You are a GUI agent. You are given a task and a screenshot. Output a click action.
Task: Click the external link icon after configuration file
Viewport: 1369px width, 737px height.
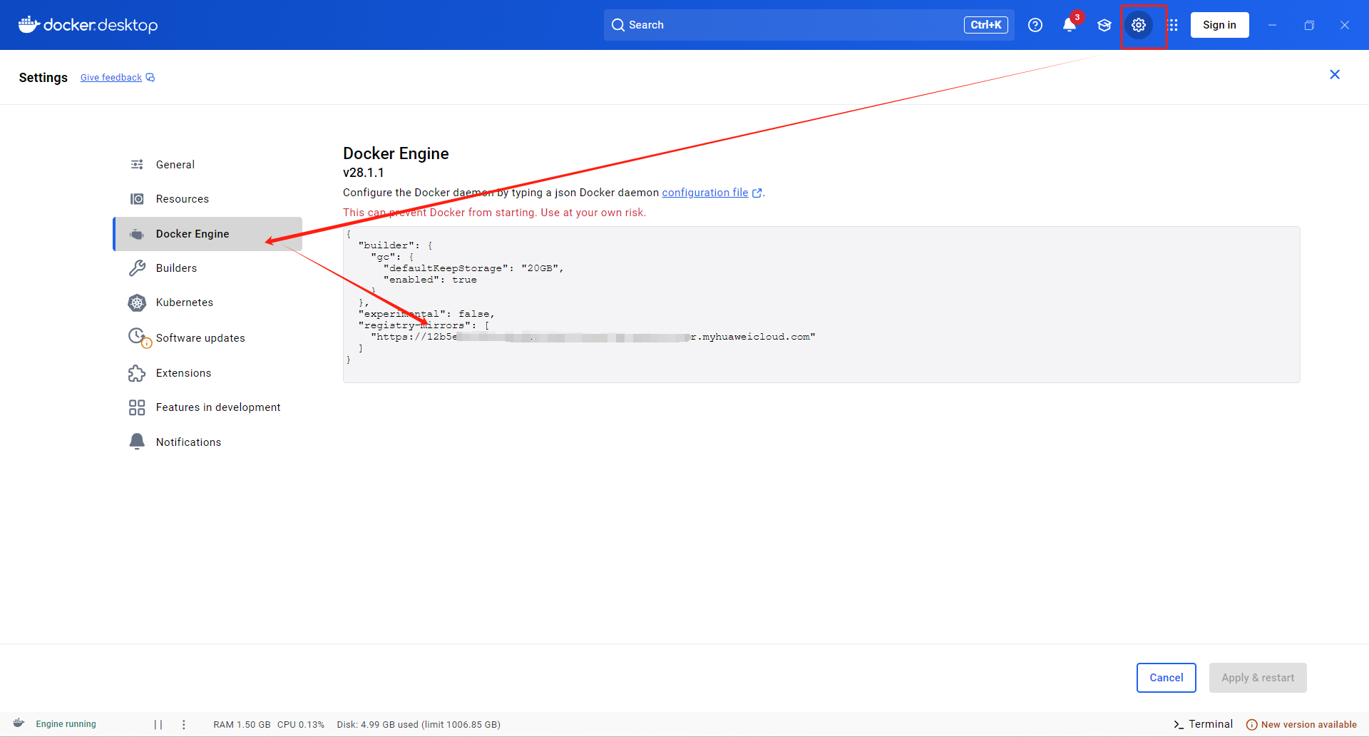coord(757,193)
